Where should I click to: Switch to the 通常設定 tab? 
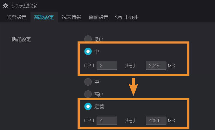[x=17, y=17]
